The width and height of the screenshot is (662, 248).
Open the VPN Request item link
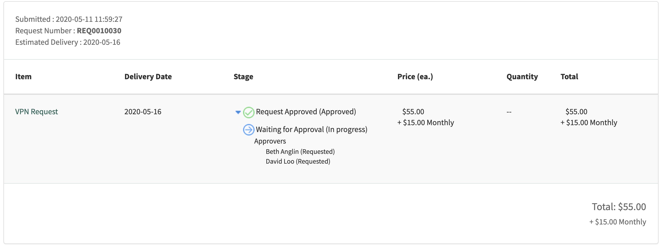pyautogui.click(x=36, y=112)
